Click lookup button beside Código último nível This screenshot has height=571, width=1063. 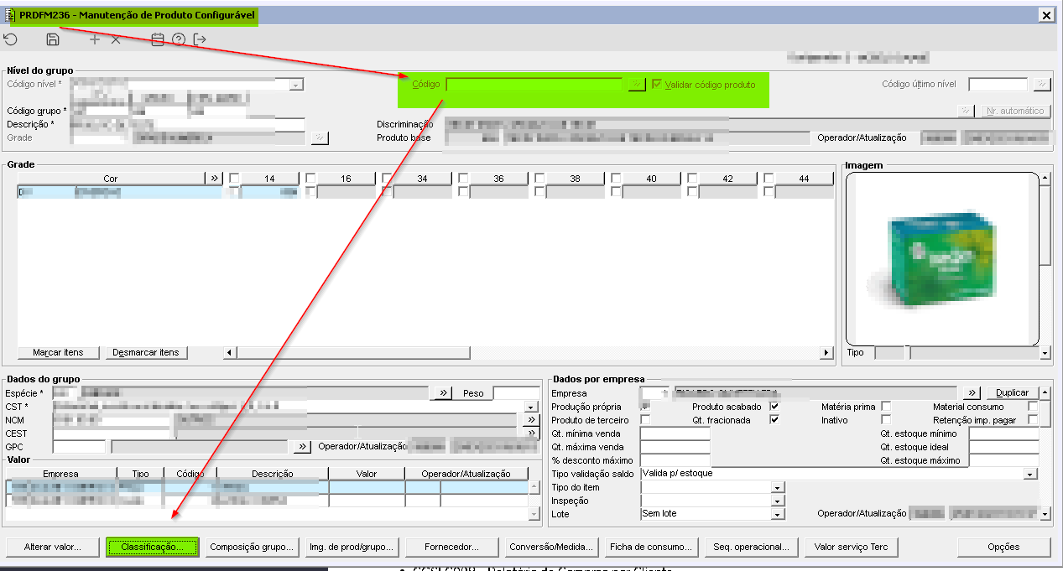tap(1042, 84)
